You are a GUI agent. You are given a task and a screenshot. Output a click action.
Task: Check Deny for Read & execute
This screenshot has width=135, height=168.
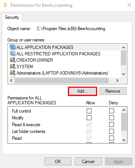(x=111, y=125)
